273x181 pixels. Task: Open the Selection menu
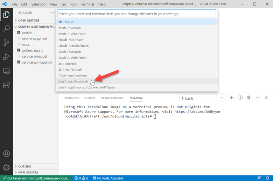(38, 4)
